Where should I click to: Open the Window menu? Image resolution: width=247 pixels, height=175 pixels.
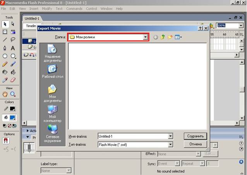coord(106,8)
